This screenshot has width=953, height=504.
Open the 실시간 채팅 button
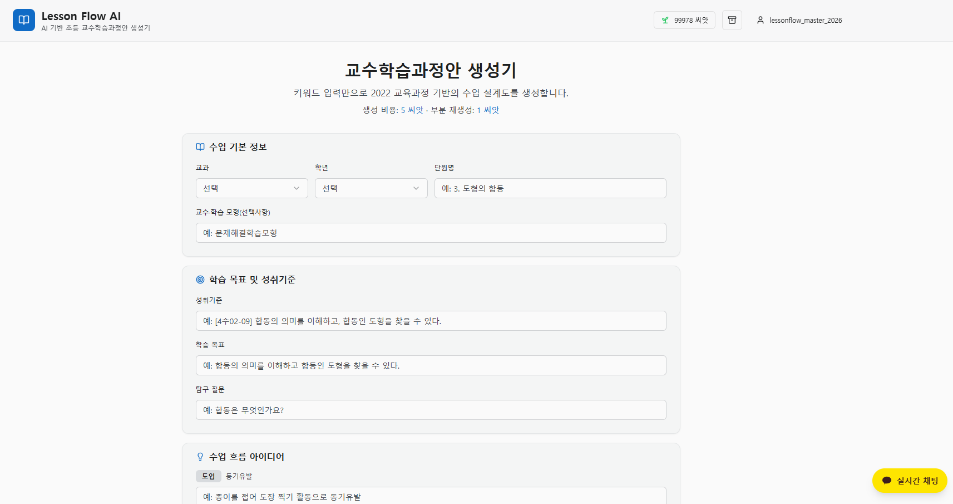click(909, 481)
